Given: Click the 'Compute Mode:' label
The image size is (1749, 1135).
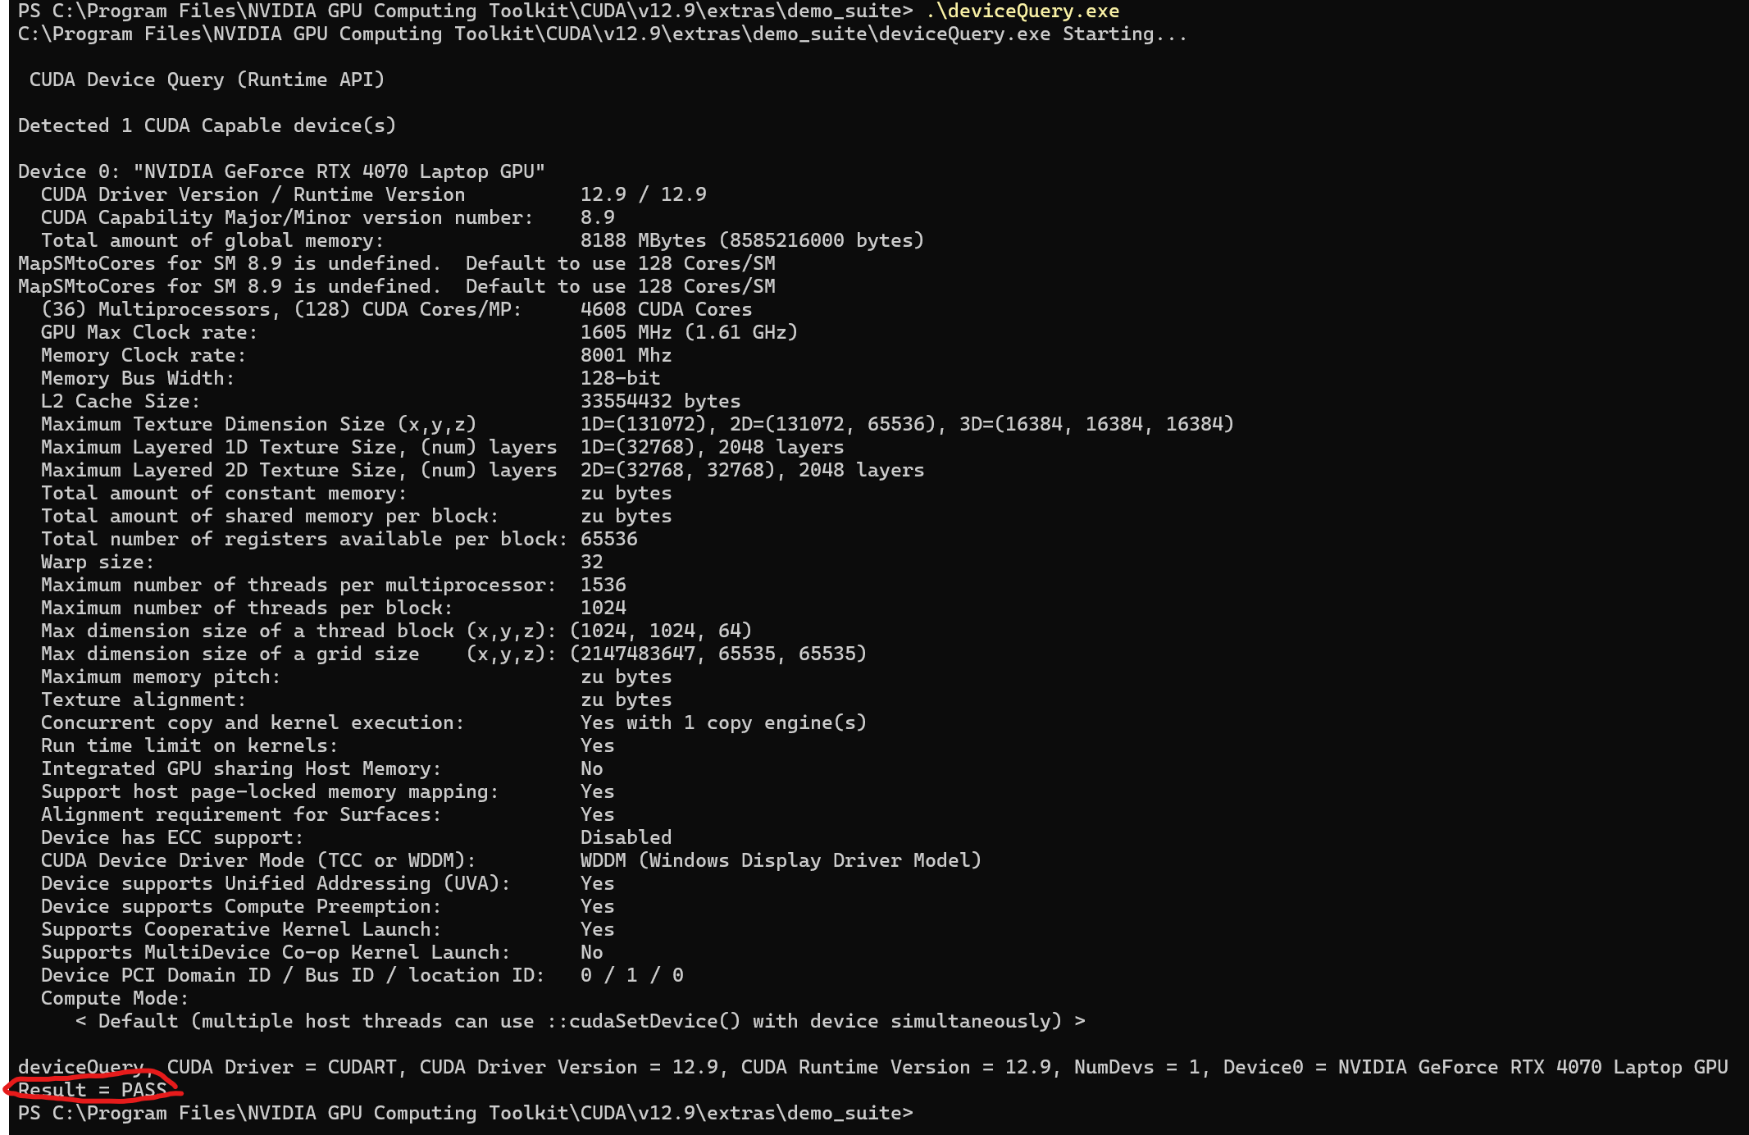Looking at the screenshot, I should click(114, 999).
